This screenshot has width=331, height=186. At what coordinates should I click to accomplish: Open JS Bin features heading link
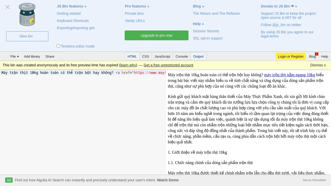[72, 6]
